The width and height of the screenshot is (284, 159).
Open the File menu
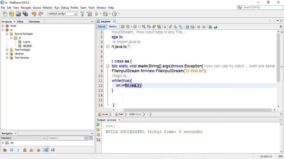click(3, 8)
